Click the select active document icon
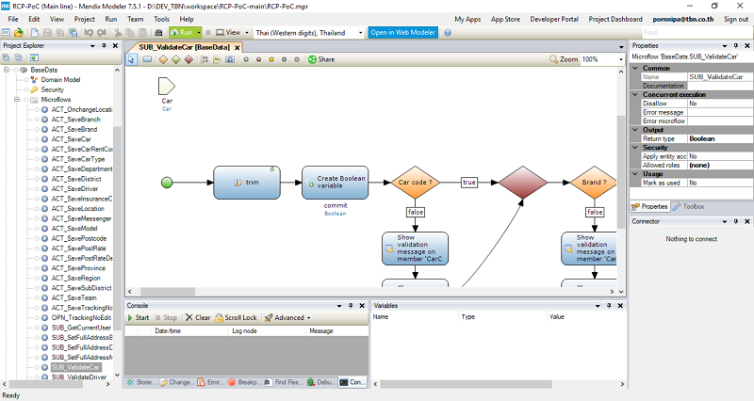The image size is (754, 401). pos(34,57)
